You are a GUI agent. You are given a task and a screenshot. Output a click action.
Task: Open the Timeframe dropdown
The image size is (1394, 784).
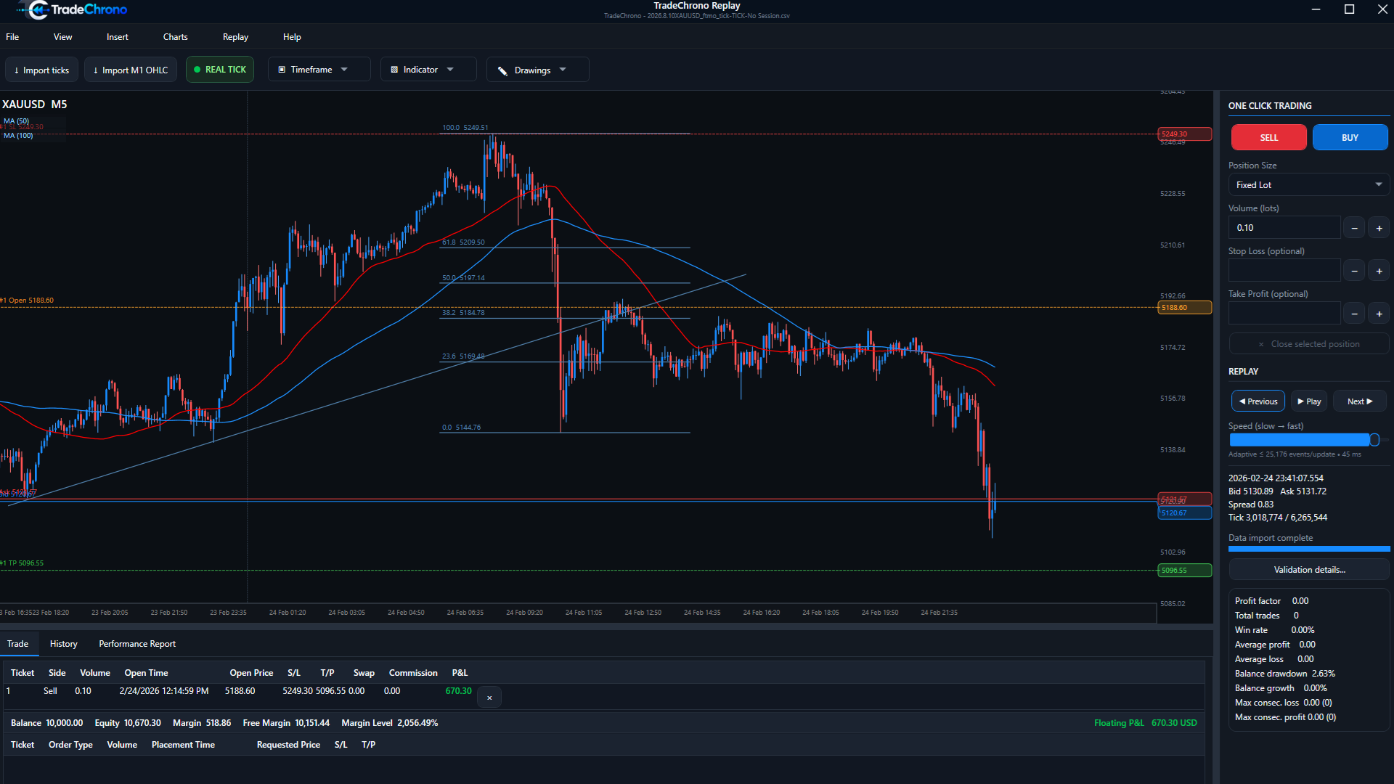click(319, 70)
